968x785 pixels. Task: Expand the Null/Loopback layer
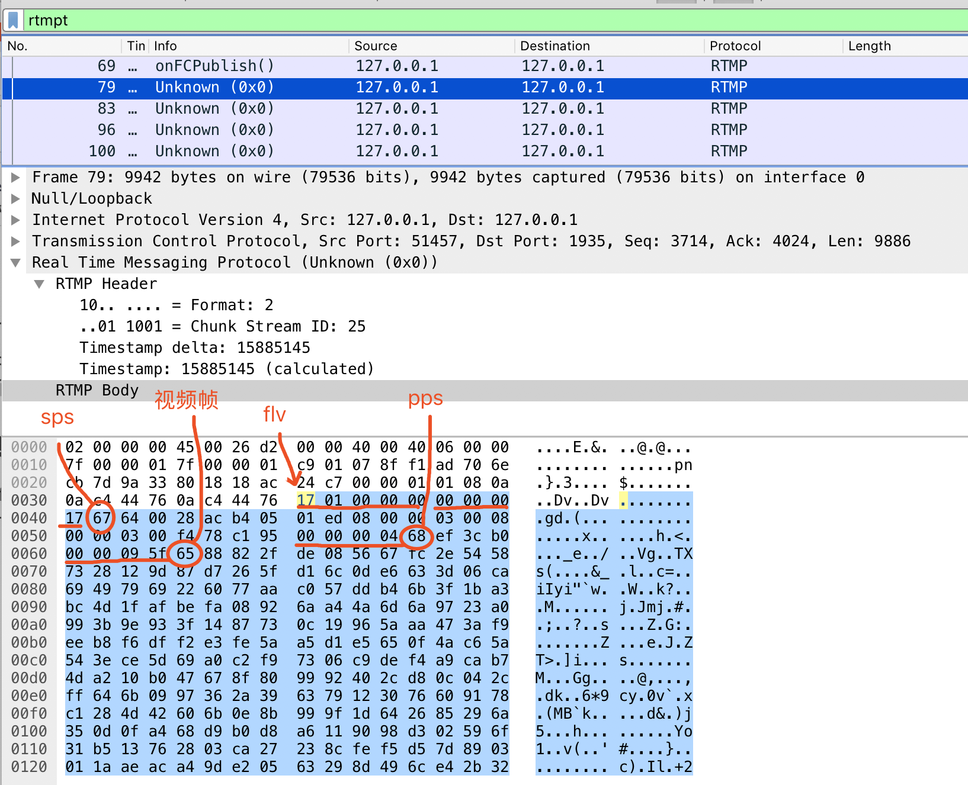coord(16,198)
